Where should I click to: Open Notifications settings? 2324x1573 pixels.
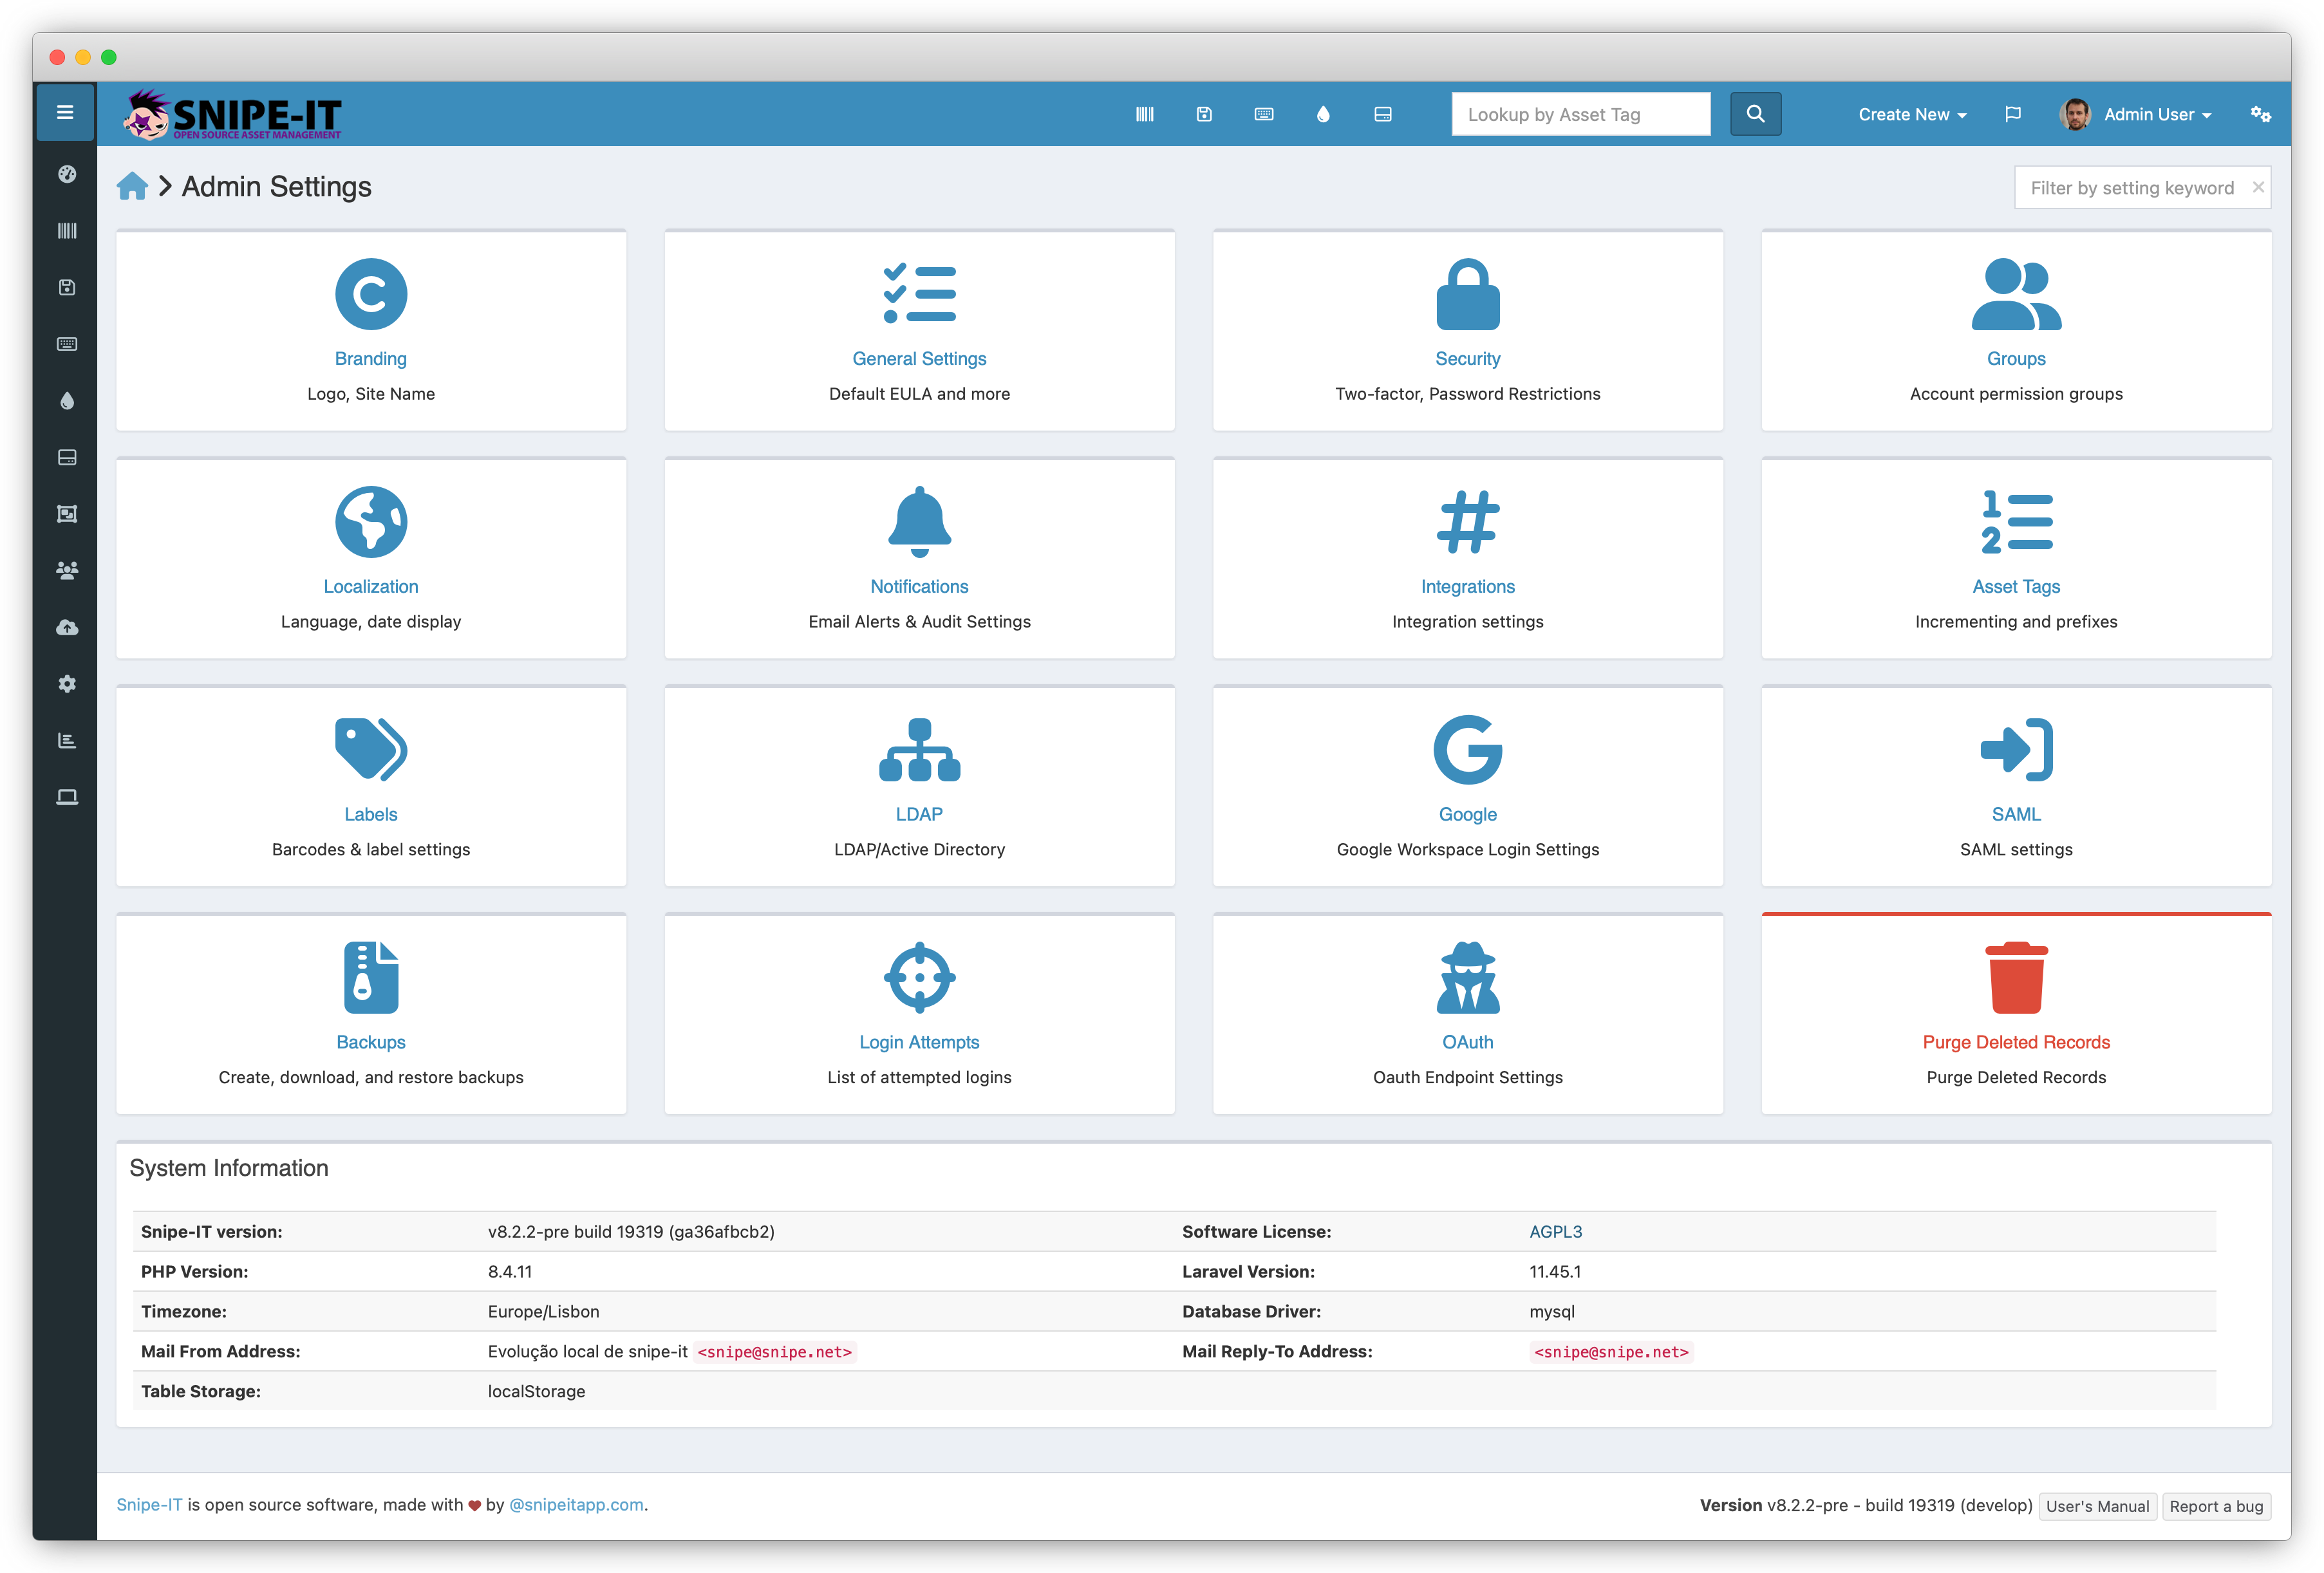click(919, 559)
